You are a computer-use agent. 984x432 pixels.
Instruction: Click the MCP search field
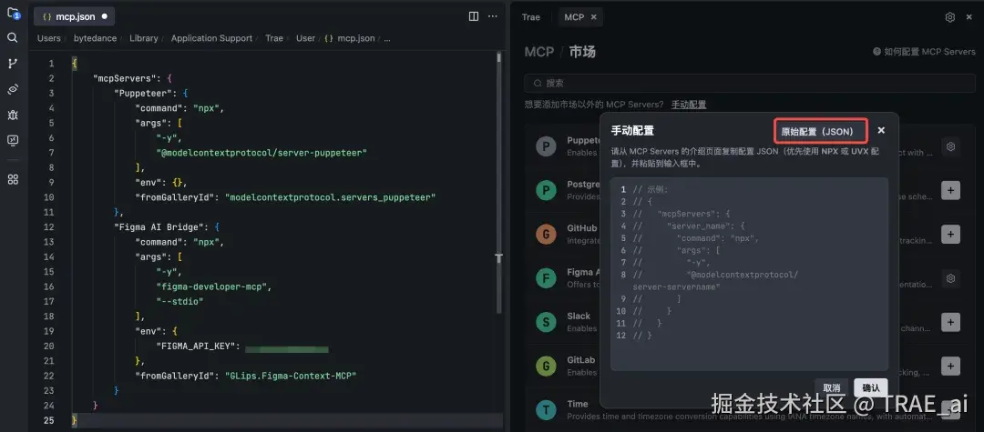pyautogui.click(x=750, y=83)
